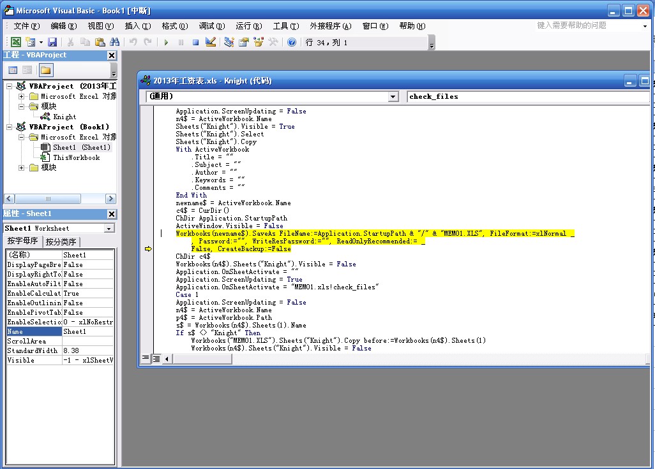Select the Name property row
Screen dimensions: 655x469
(60, 331)
